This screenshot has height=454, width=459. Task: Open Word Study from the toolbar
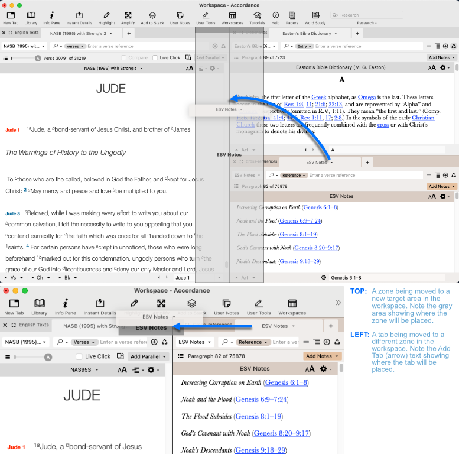pyautogui.click(x=314, y=17)
